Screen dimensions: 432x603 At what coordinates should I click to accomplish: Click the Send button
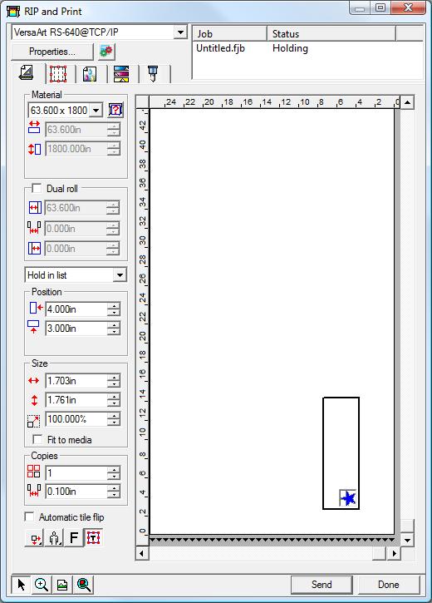pos(322,585)
